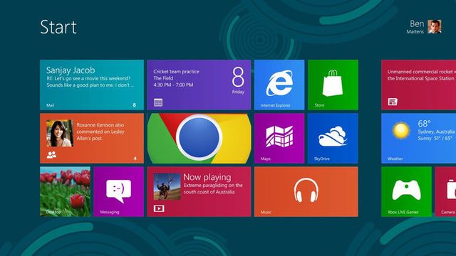The image size is (456, 256).
Task: Open the Music headphones tile
Action: pos(306,191)
